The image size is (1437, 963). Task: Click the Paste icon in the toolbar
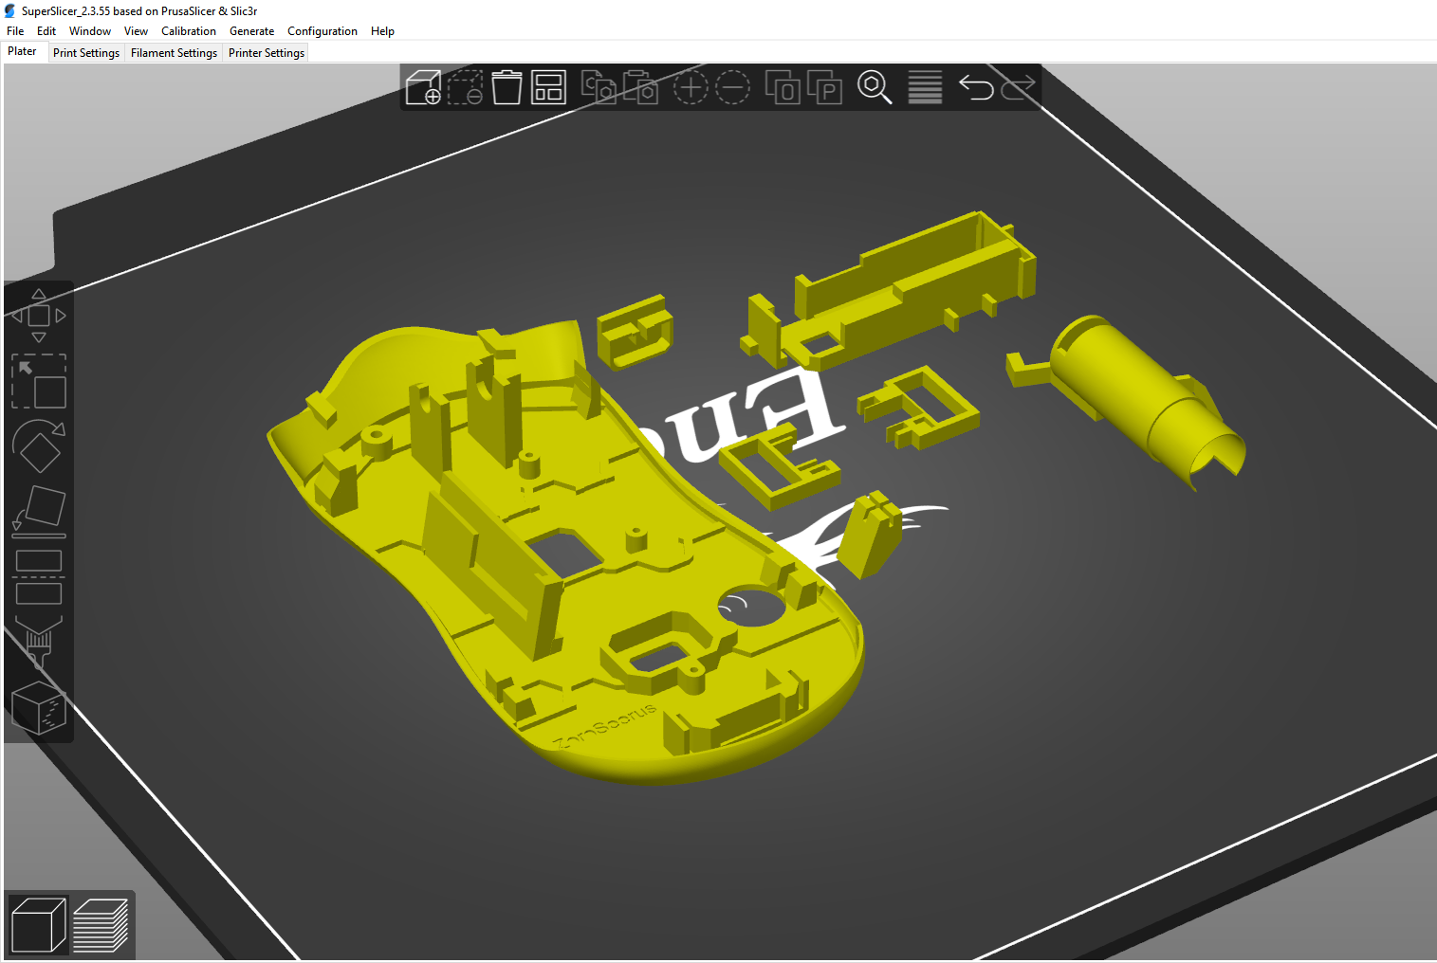[640, 87]
